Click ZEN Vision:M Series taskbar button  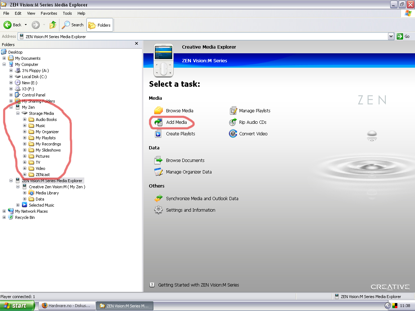pyautogui.click(x=124, y=306)
